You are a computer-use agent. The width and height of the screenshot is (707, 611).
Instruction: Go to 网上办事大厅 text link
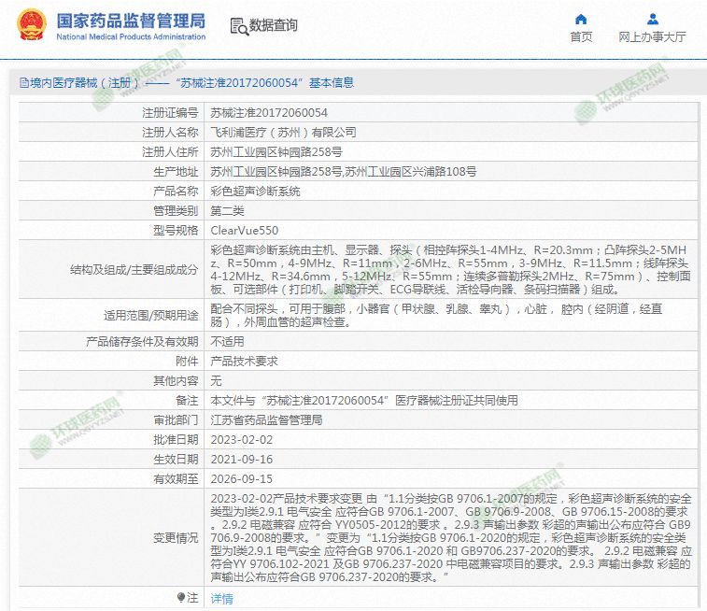[x=652, y=37]
